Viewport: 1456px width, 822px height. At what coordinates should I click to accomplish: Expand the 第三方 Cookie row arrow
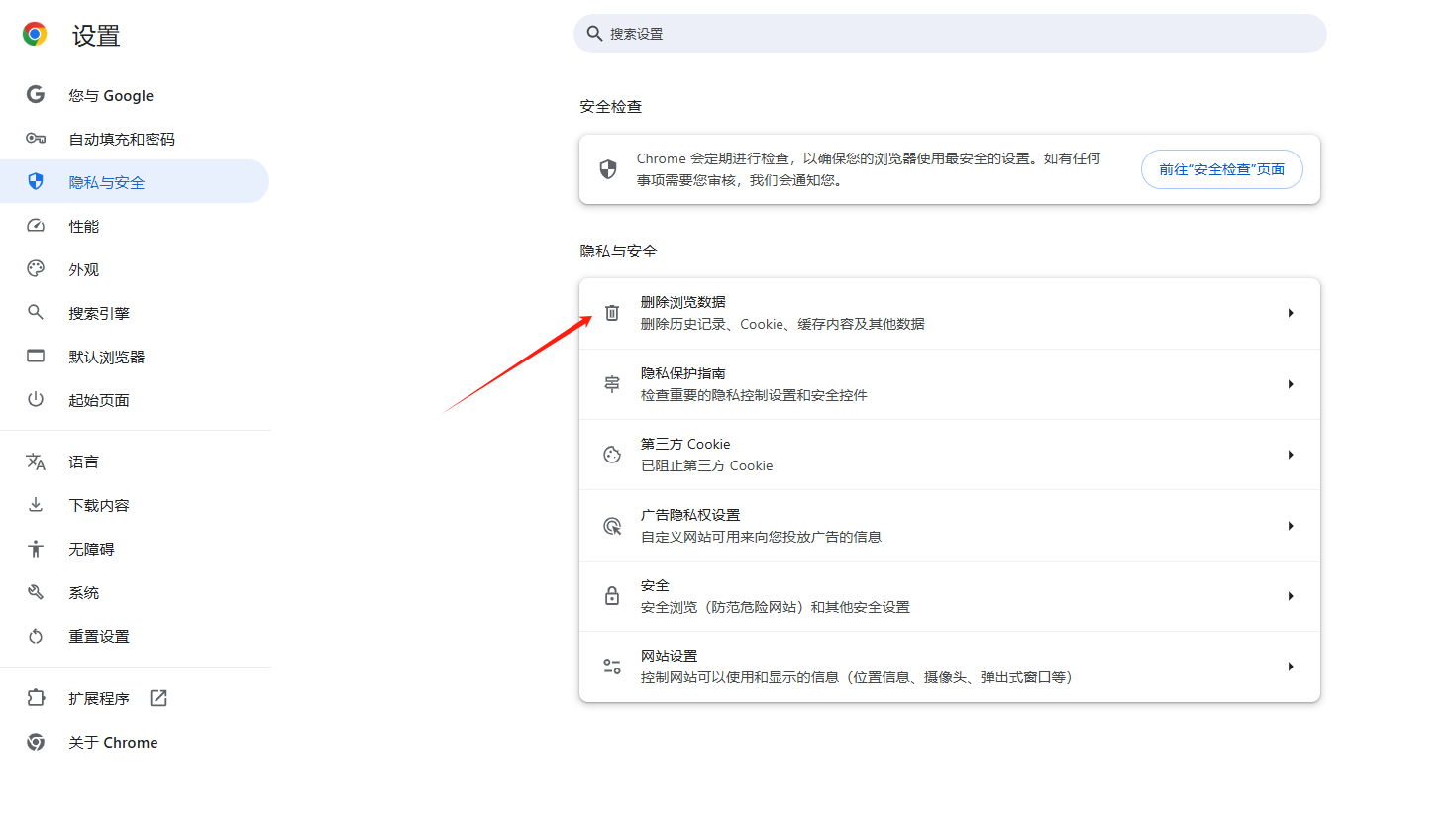(x=1291, y=455)
